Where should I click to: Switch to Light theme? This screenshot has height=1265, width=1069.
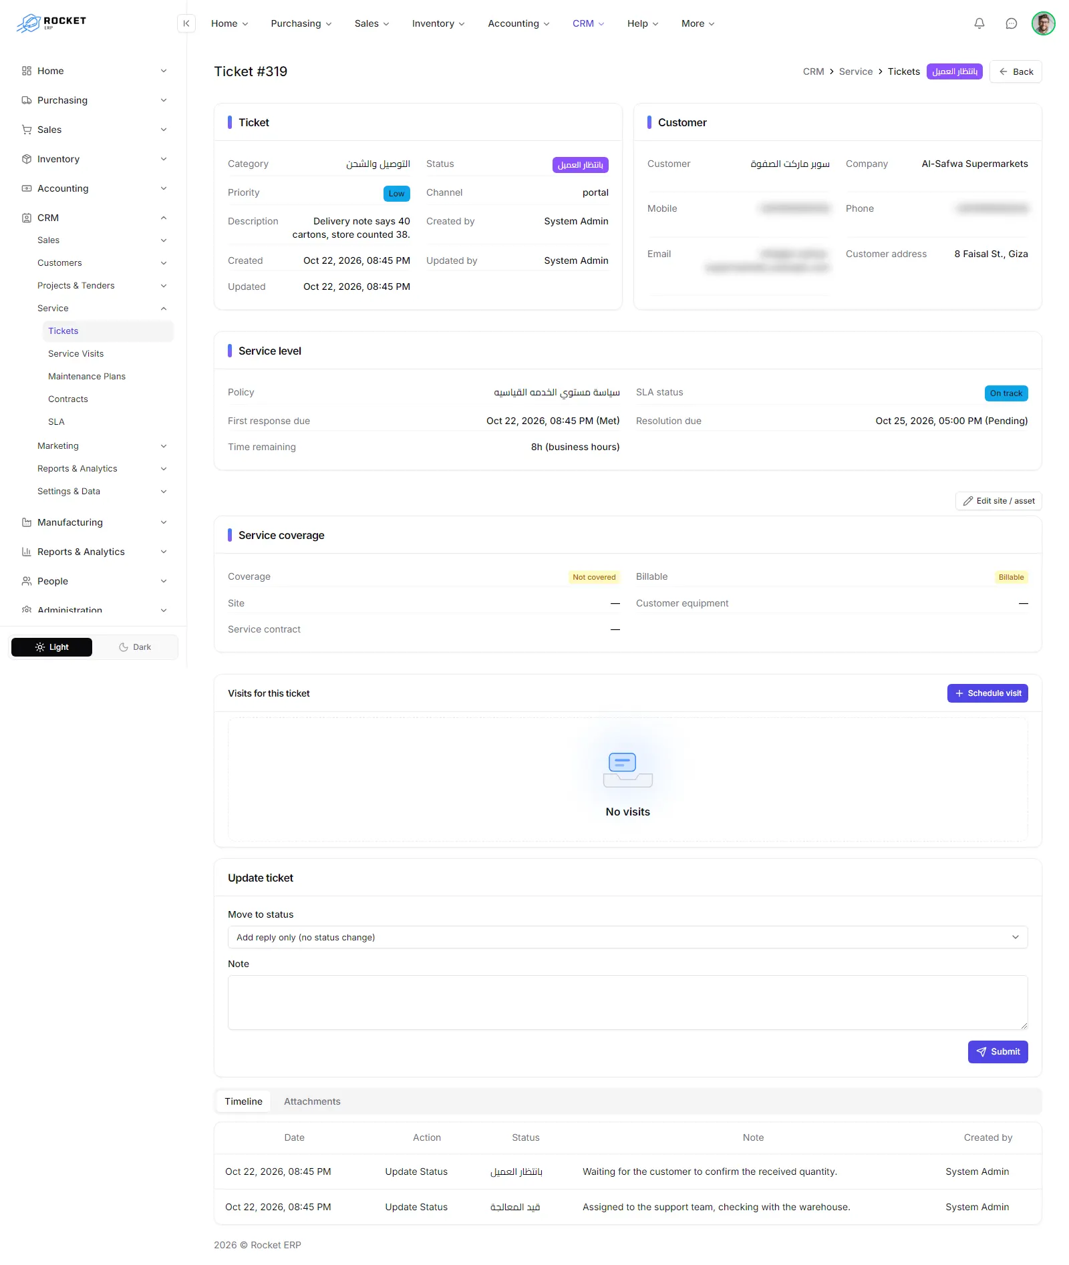point(51,647)
